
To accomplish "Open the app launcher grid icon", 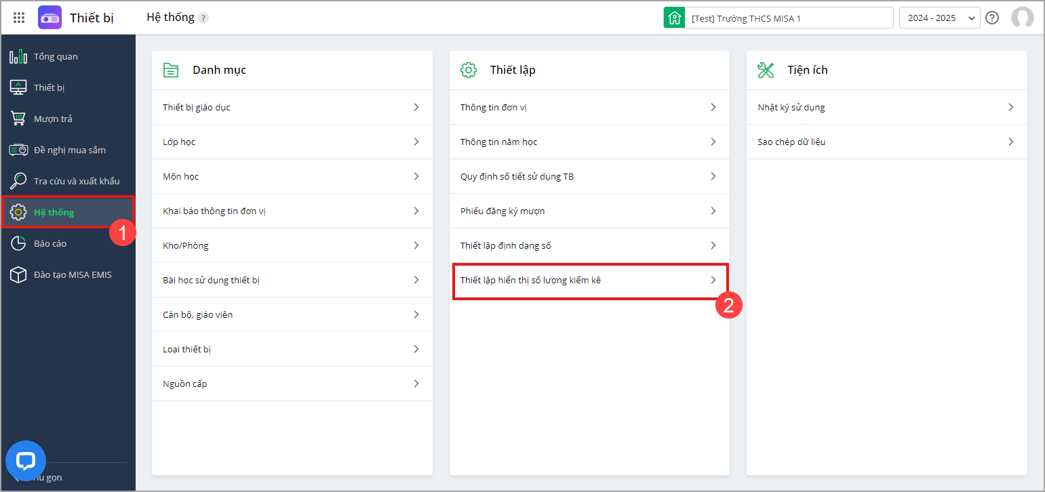I will tap(19, 18).
